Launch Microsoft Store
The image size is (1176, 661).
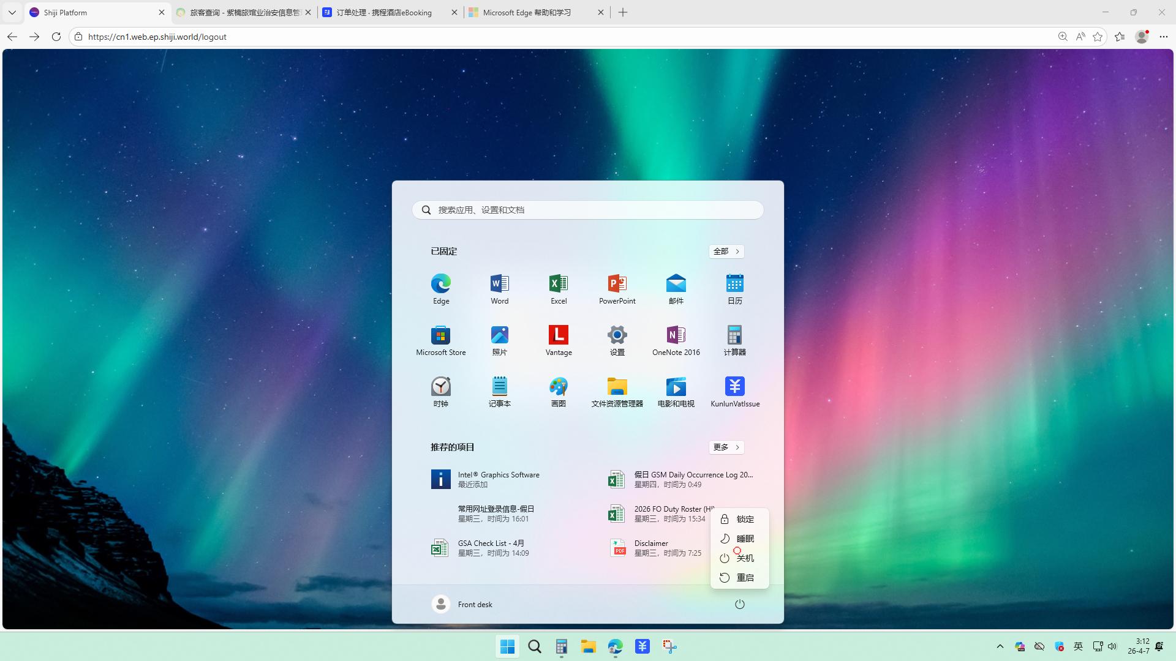(440, 340)
